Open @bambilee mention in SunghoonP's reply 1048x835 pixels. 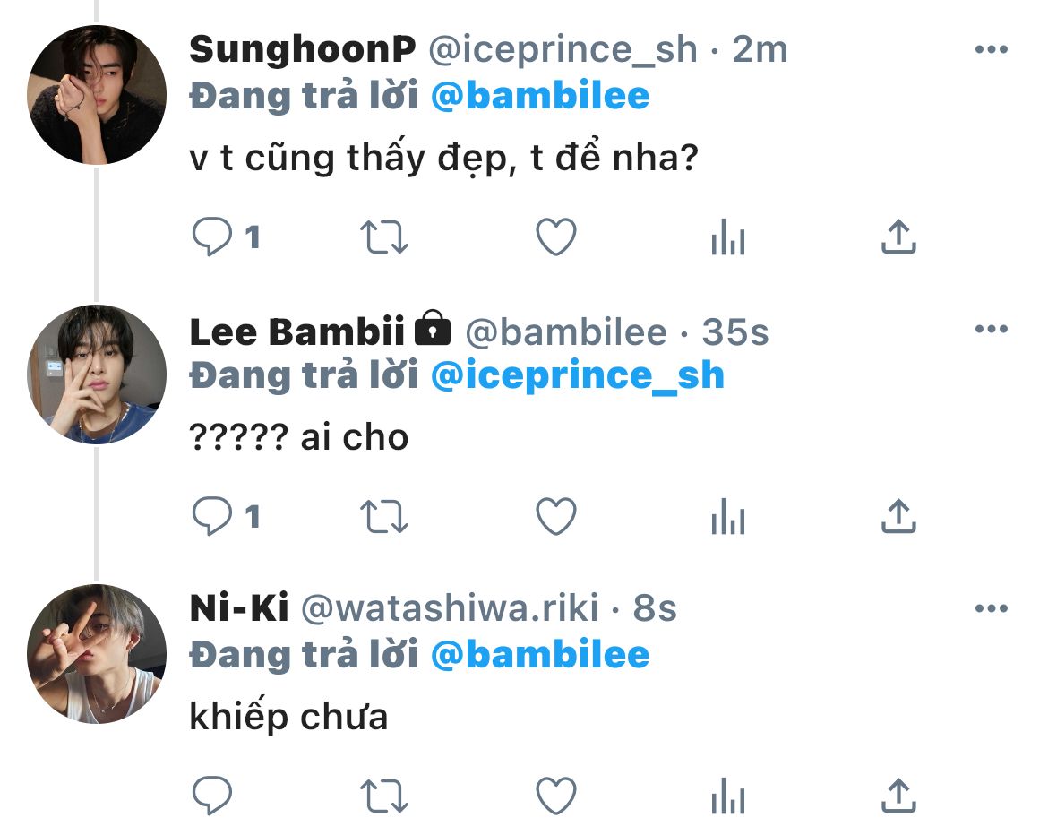[540, 97]
